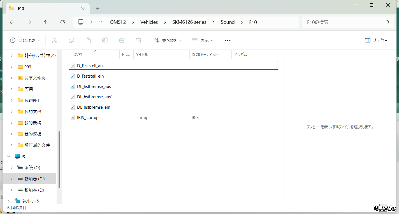Click the WAV icon of D_Feststell_ein
The height and width of the screenshot is (214, 399).
tap(73, 76)
